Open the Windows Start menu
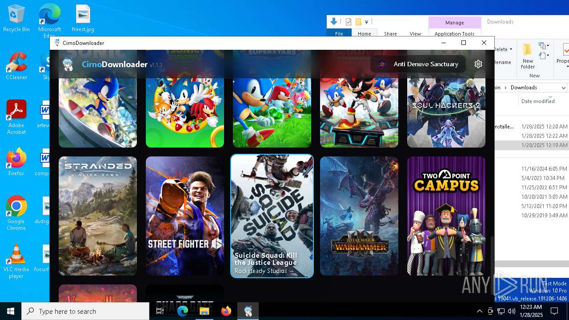 11,311
